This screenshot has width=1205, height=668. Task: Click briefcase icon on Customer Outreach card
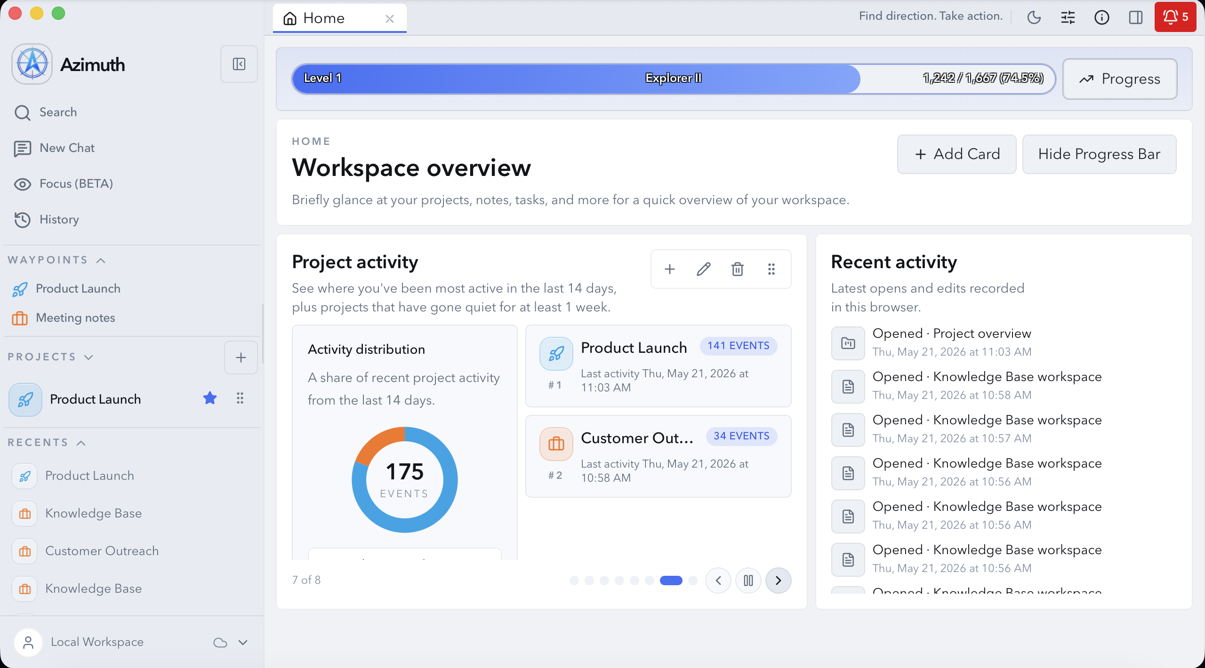(556, 444)
